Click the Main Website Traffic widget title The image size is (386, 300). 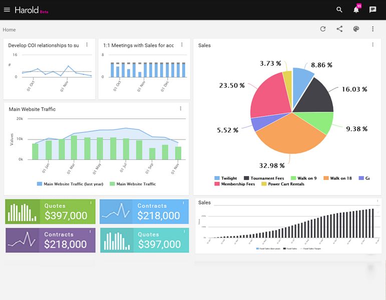(x=32, y=109)
